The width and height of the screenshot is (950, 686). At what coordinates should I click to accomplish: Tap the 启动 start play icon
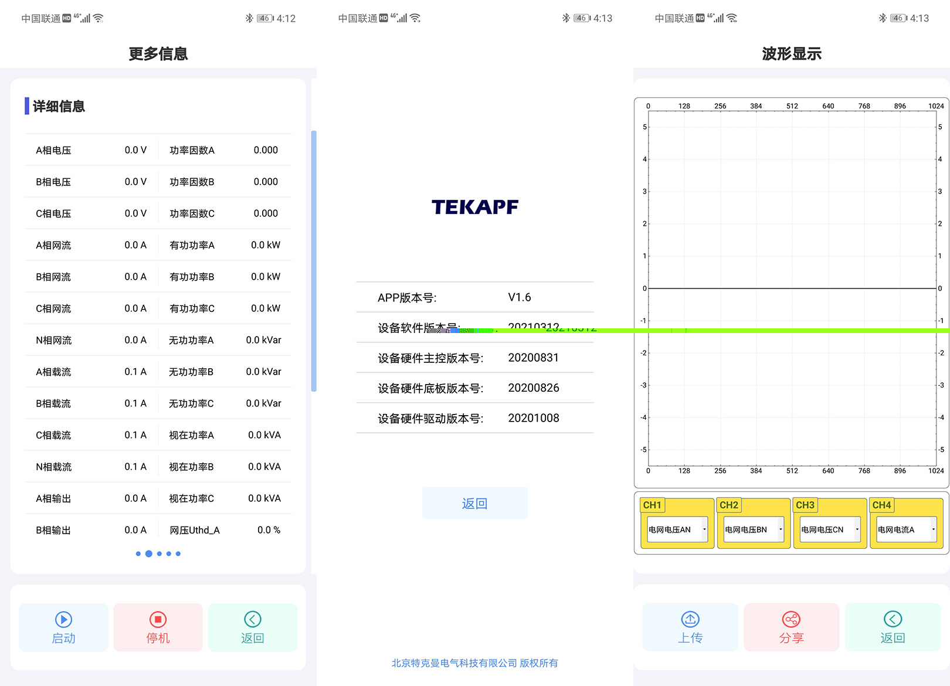(x=63, y=619)
